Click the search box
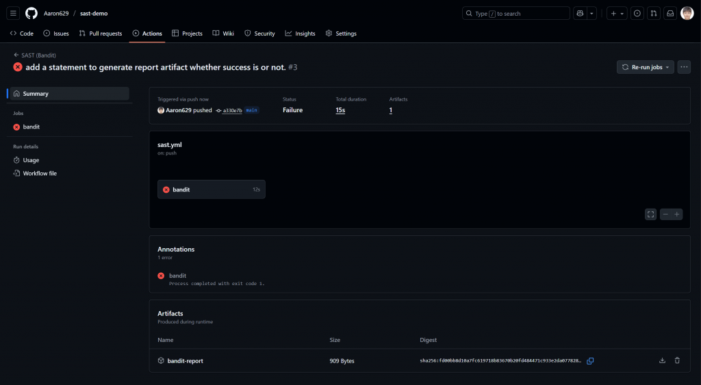This screenshot has width=701, height=385. pyautogui.click(x=516, y=14)
